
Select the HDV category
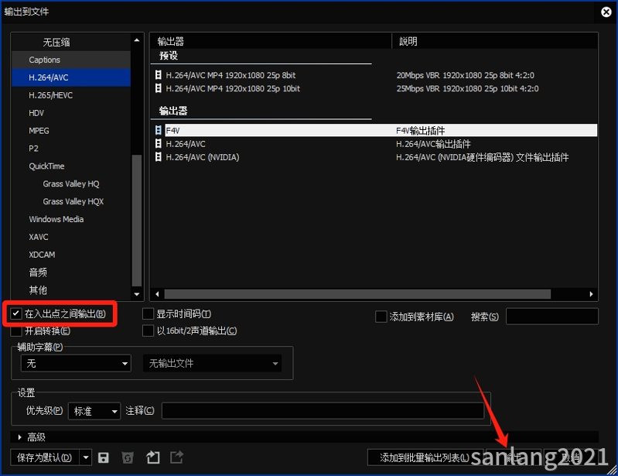71,113
